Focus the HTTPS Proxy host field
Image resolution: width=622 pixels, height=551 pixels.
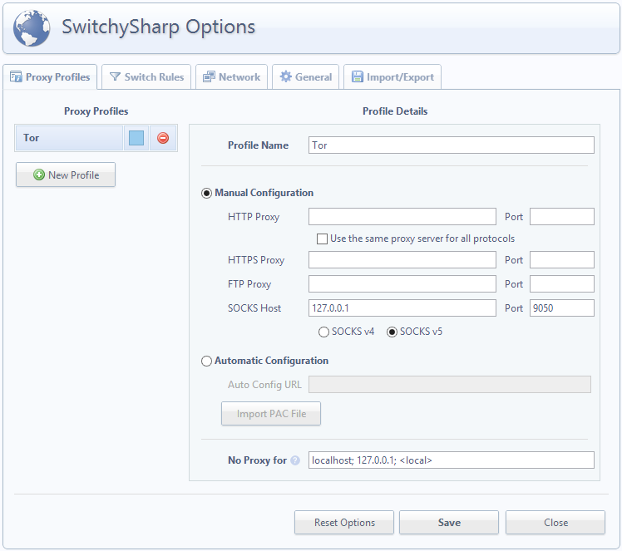(402, 259)
